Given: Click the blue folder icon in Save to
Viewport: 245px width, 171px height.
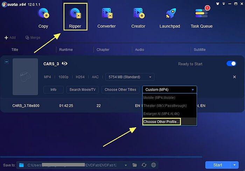Looking at the screenshot, I should 21,165.
